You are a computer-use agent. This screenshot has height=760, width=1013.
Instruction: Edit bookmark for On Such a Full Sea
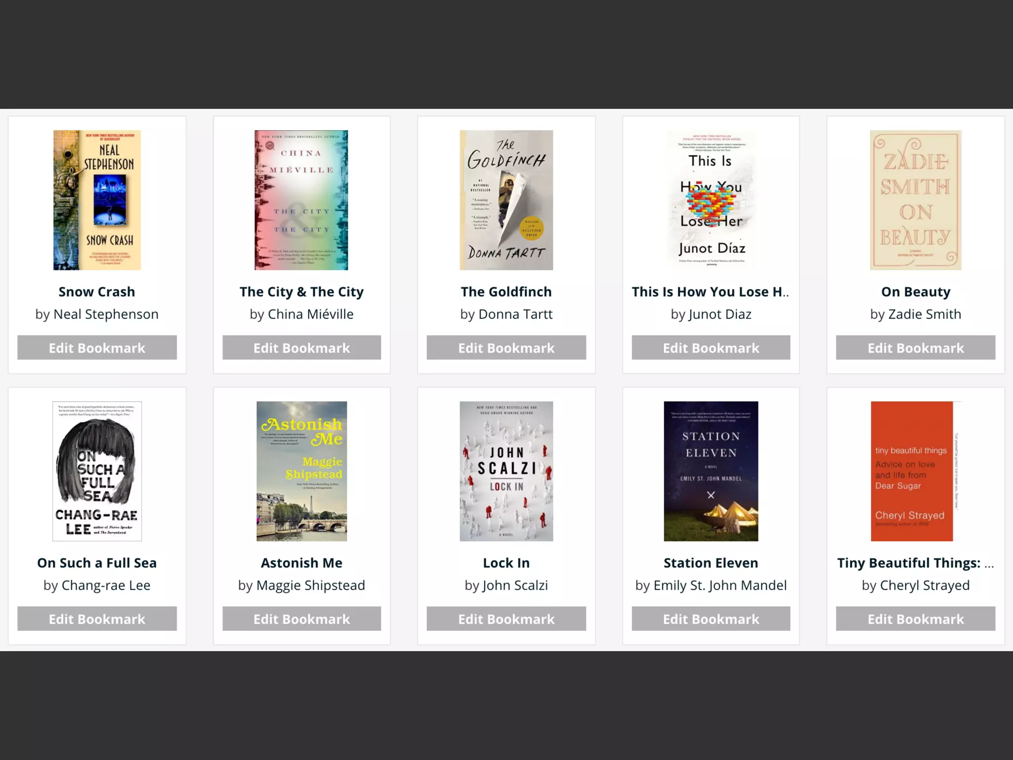pos(97,618)
